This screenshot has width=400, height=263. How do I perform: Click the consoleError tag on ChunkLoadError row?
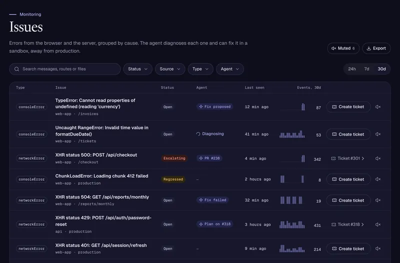pos(31,179)
